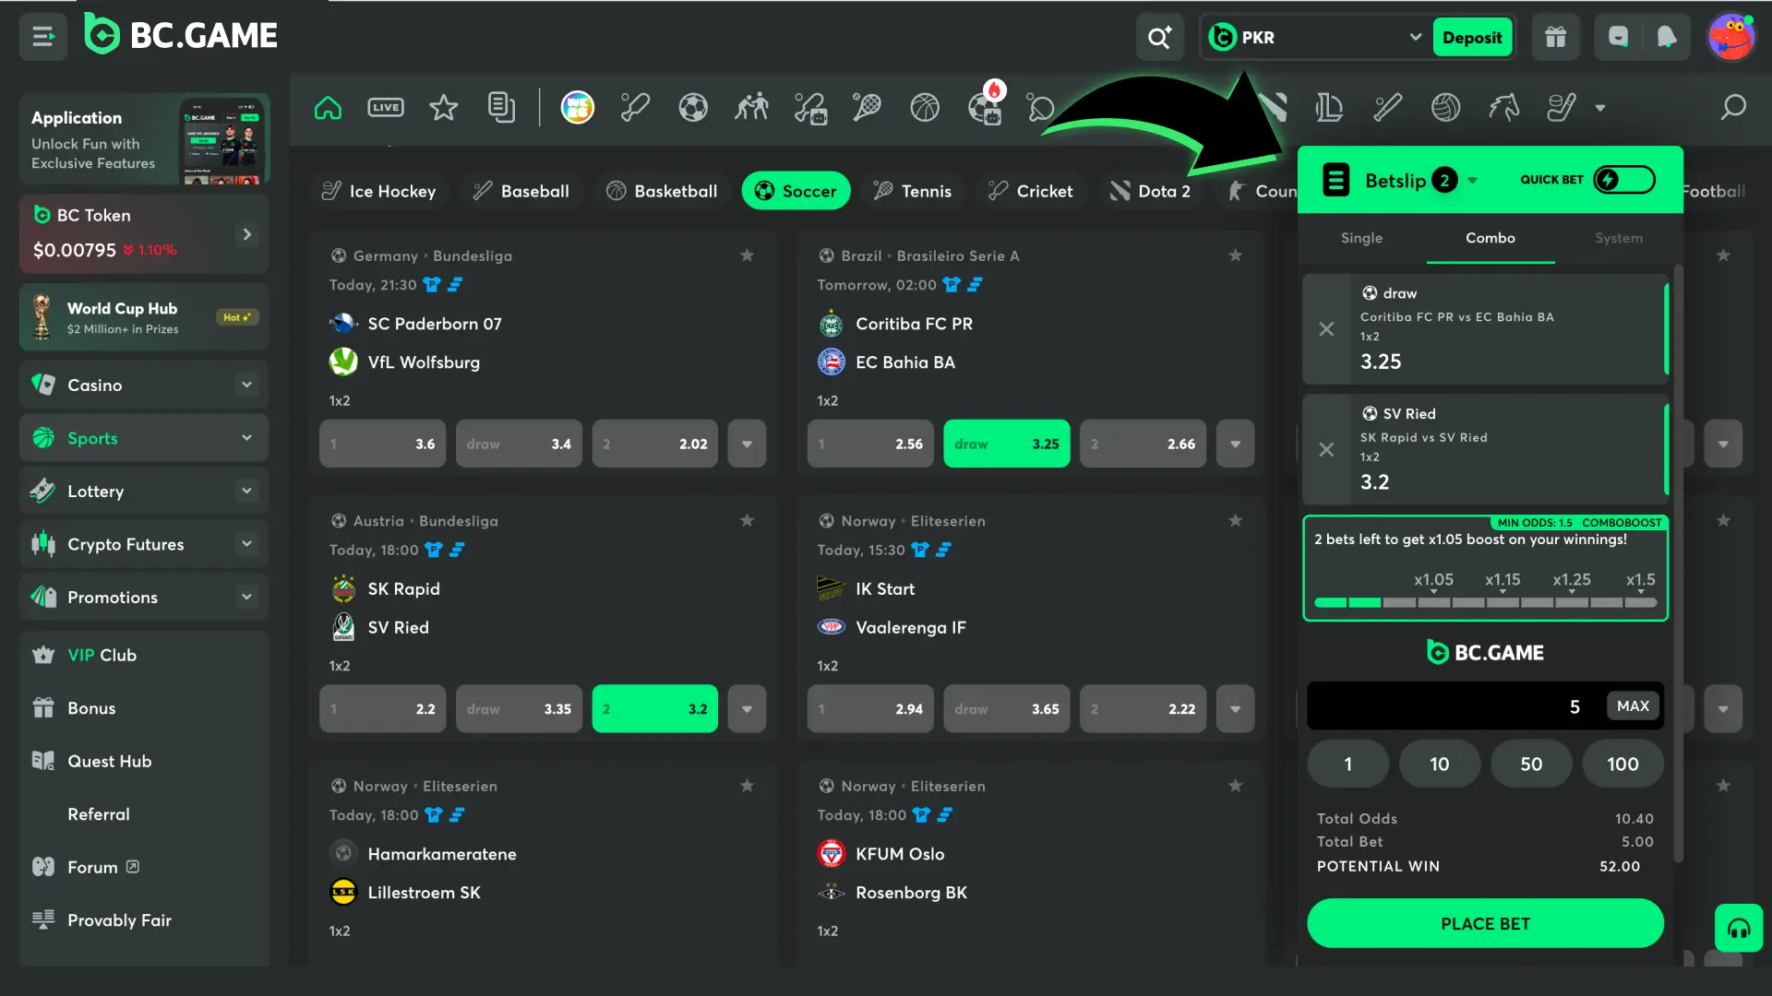Select the Baseball category
1772x996 pixels.
(x=521, y=191)
